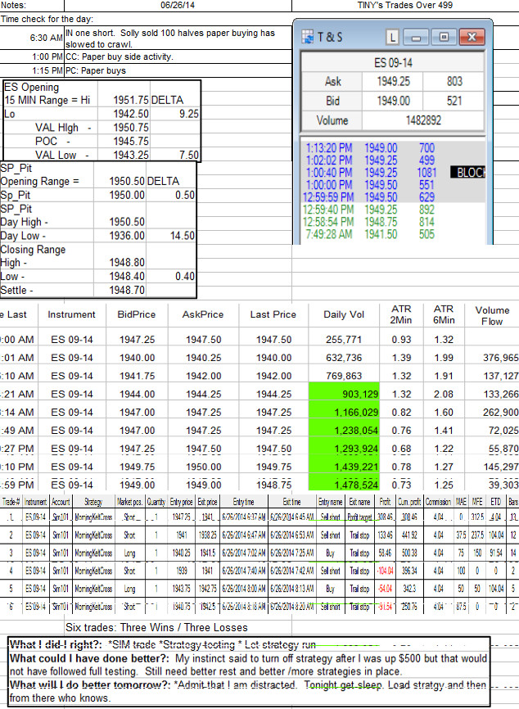This screenshot has width=519, height=709.
Task: Close the T & S window
Action: pos(472,37)
